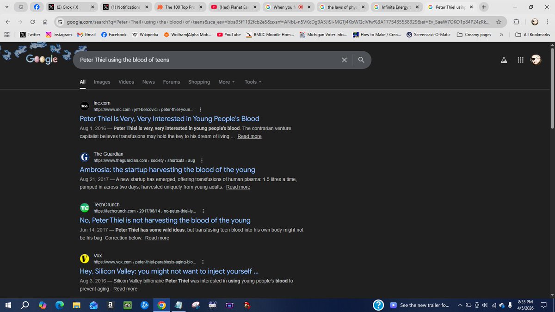555x312 pixels.
Task: Open the All Bookmarks folder
Action: click(x=532, y=35)
